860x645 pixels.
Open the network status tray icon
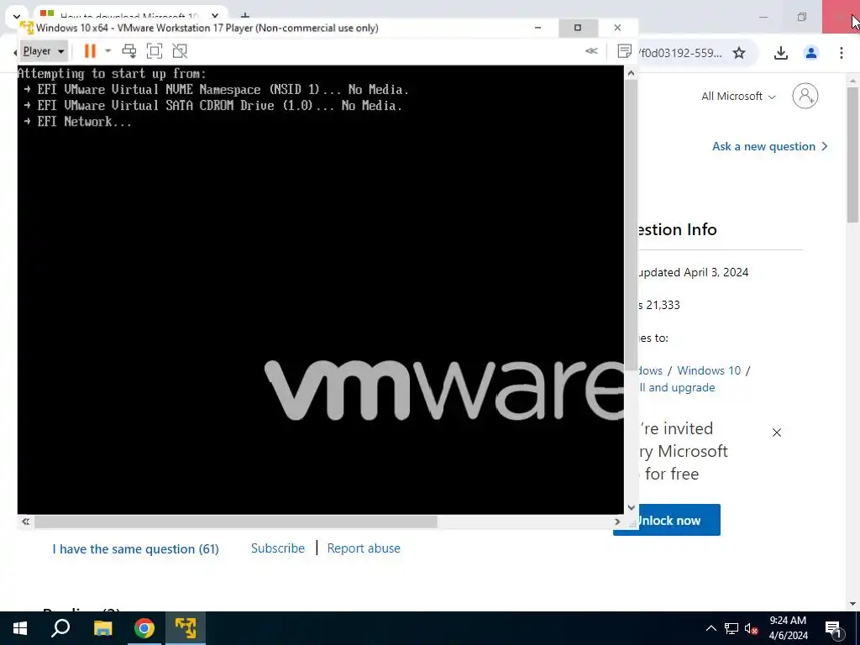click(x=732, y=628)
